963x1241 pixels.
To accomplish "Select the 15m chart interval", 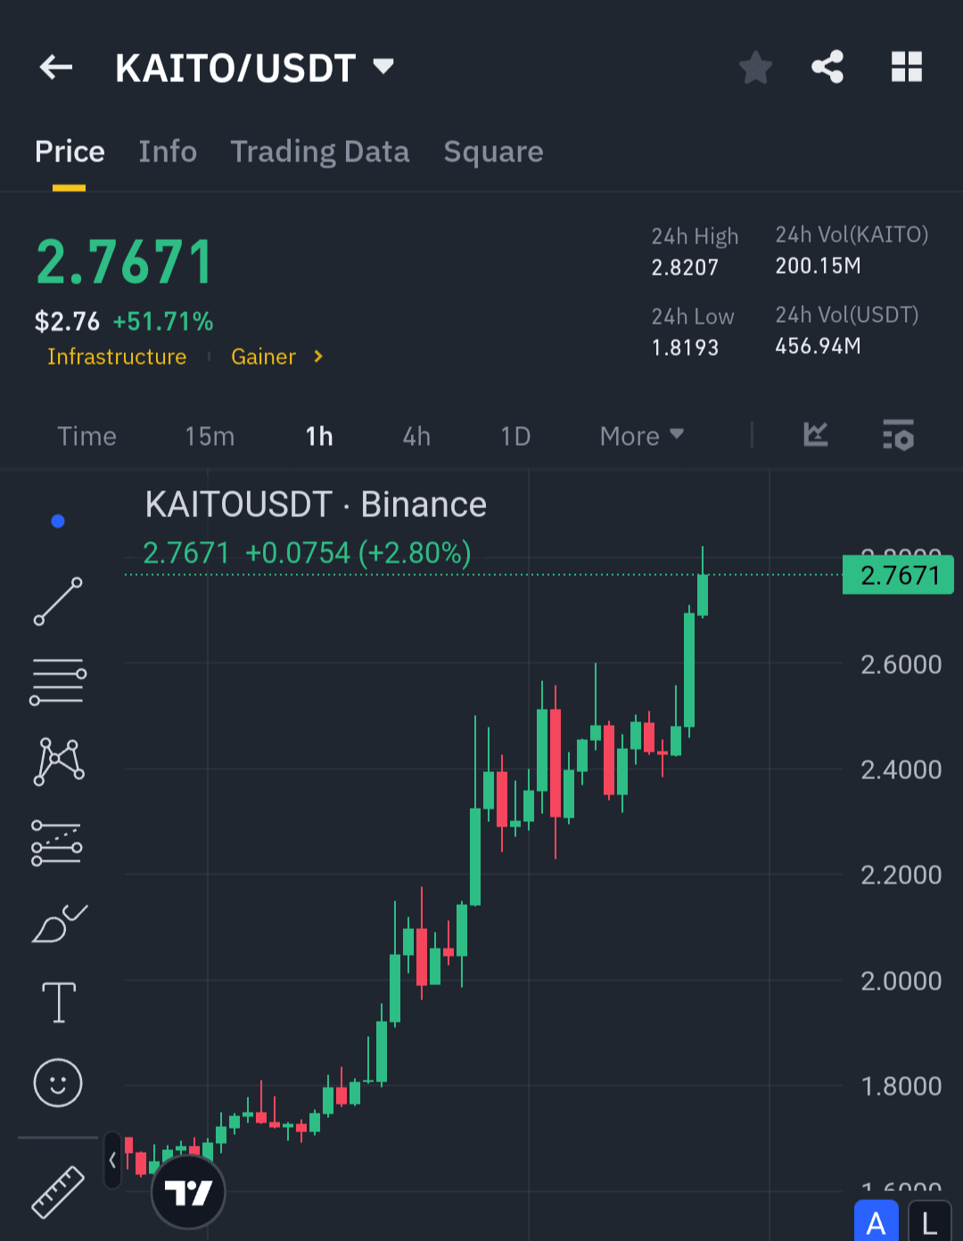I will coord(210,436).
